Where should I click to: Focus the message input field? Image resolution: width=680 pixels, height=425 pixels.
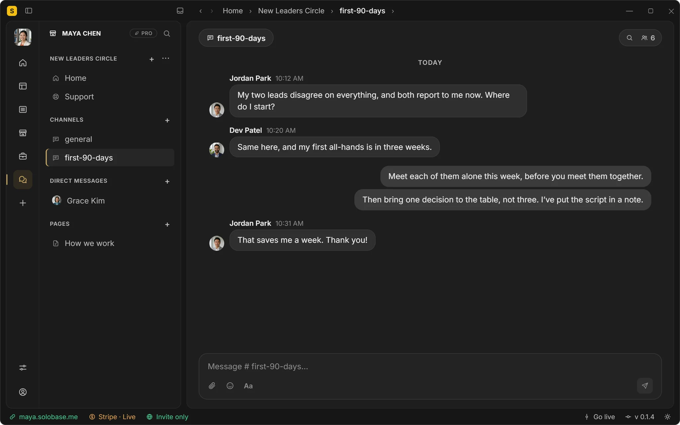[430, 367]
